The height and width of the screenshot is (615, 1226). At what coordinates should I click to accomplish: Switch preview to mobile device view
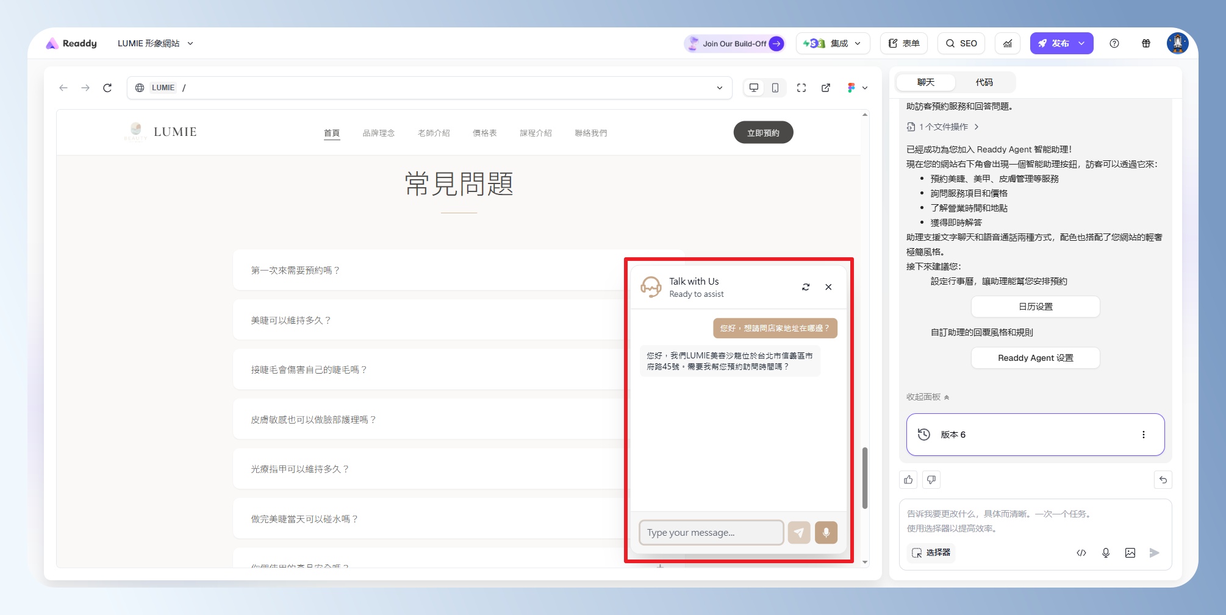(x=775, y=88)
